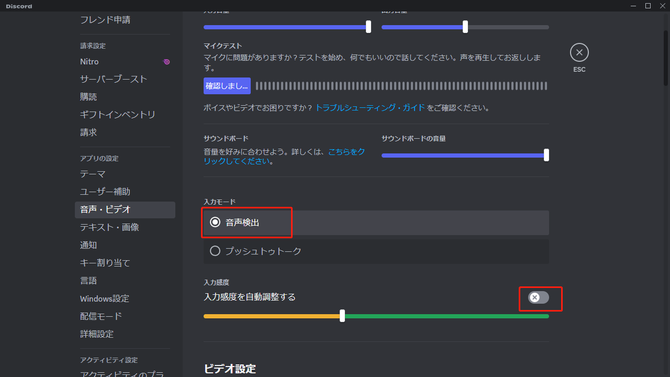Open 通知 notification settings
Screen dimensions: 670x377
(125, 246)
